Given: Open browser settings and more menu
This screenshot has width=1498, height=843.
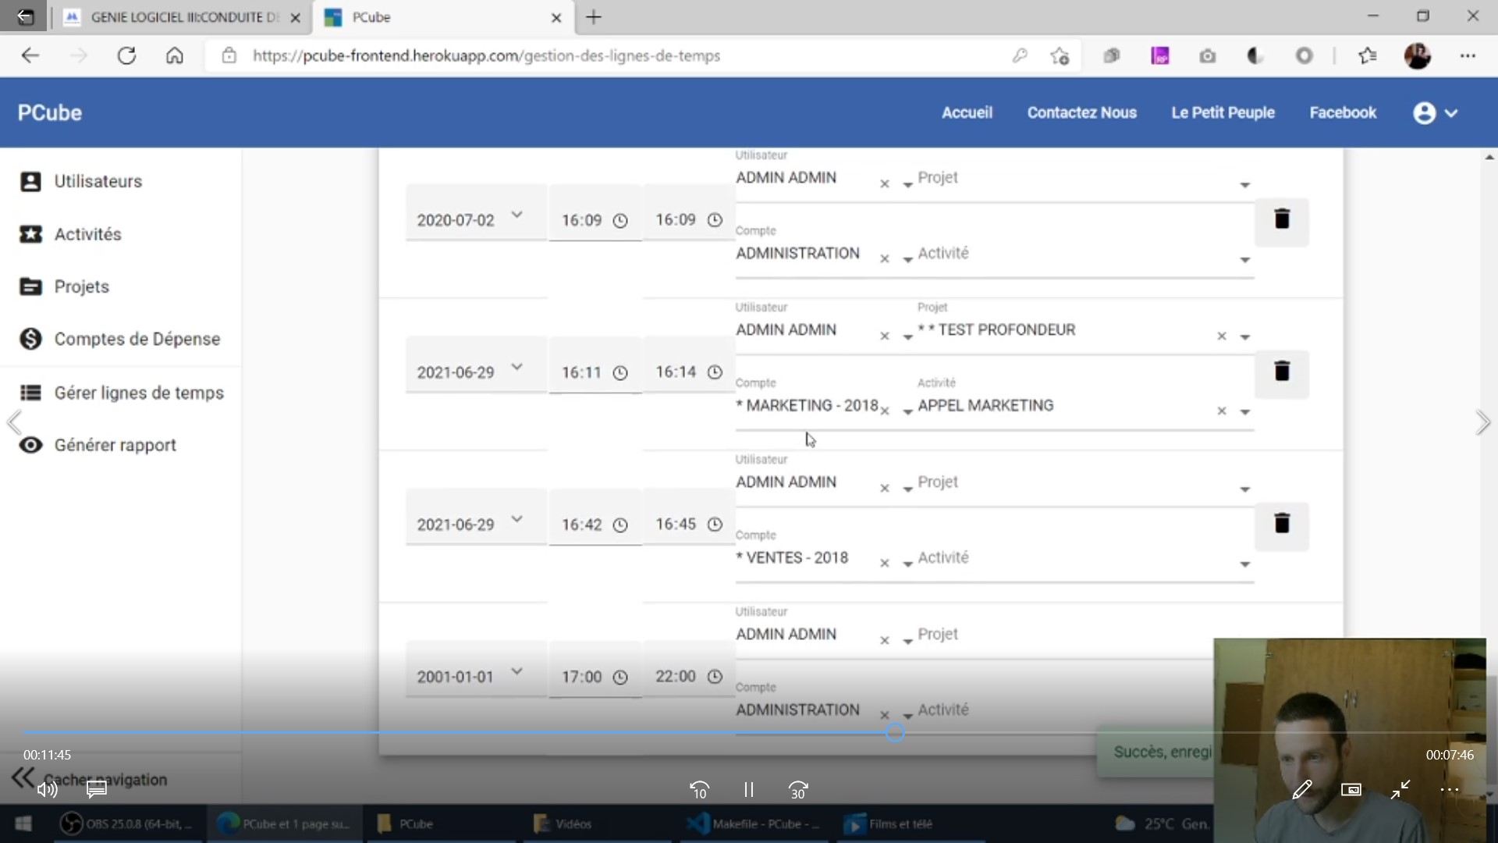Looking at the screenshot, I should [1468, 55].
